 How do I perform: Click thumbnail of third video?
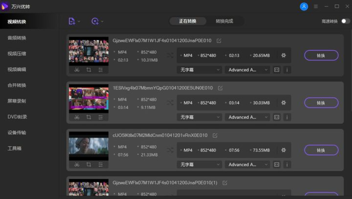click(x=89, y=146)
